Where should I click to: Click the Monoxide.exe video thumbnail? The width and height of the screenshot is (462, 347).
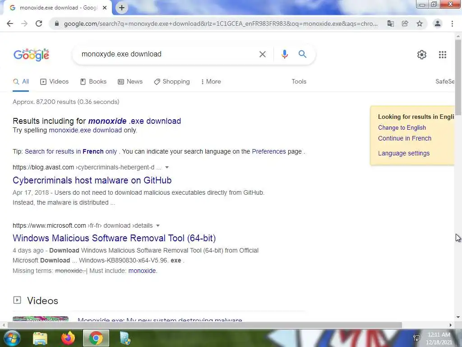point(41,319)
